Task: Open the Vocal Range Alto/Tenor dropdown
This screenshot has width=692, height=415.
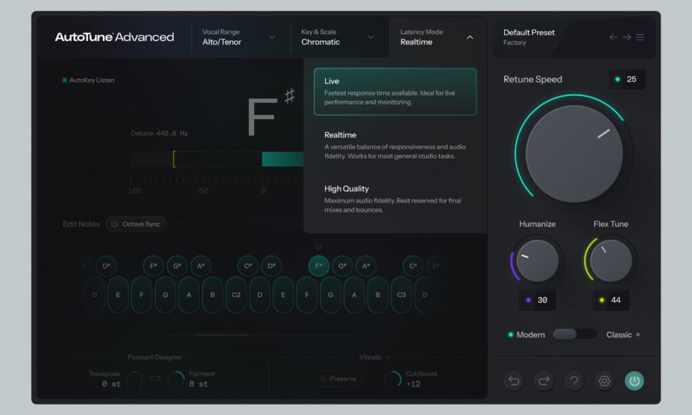Action: click(x=241, y=37)
